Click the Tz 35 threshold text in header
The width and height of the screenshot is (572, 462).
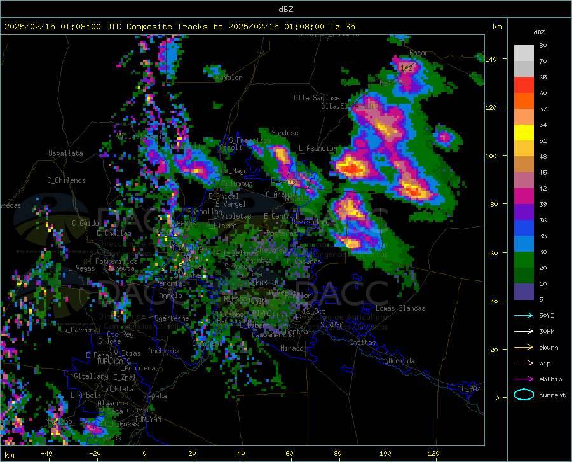click(342, 27)
